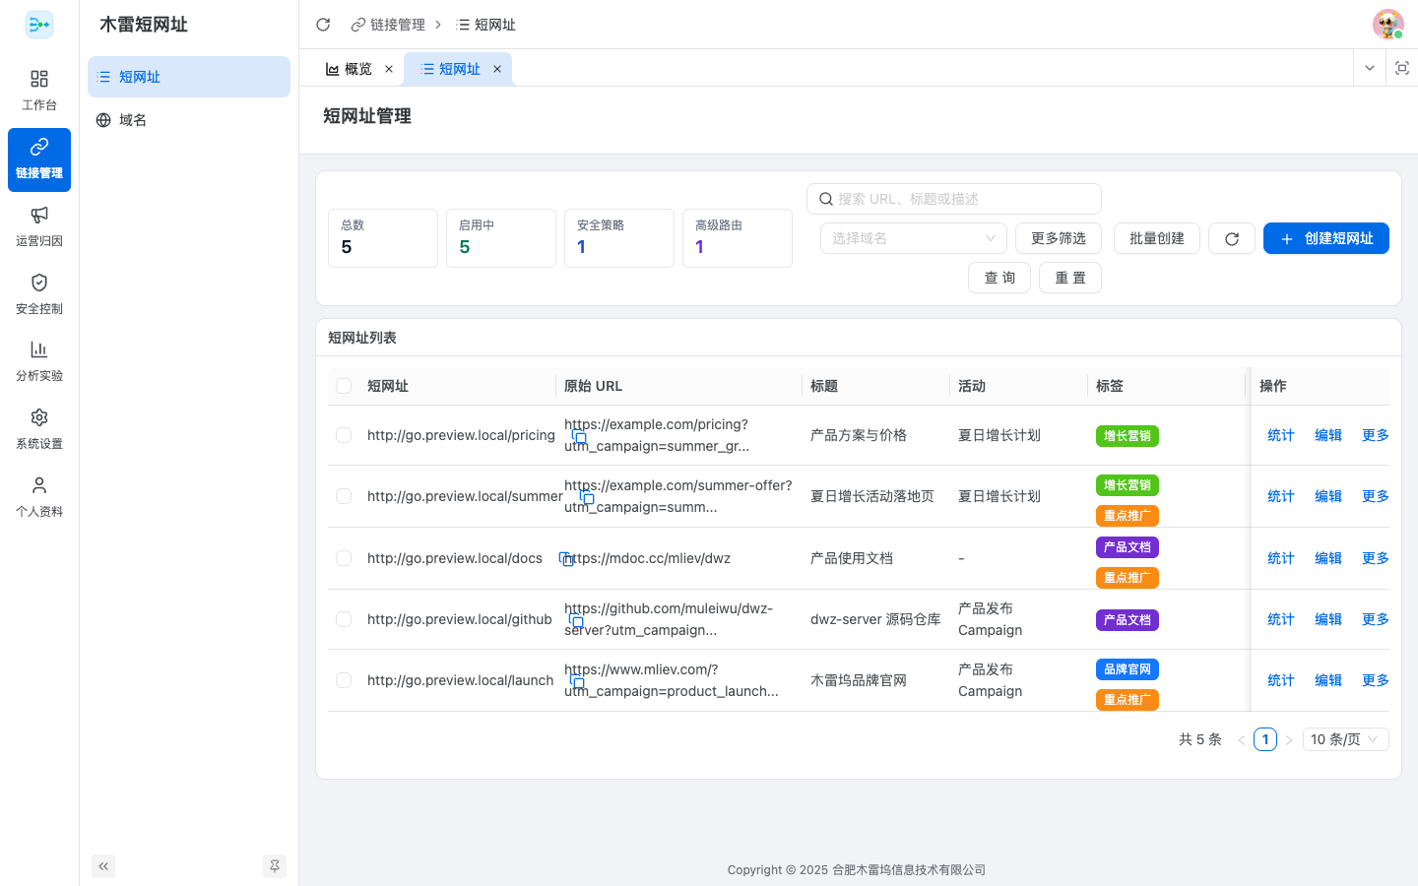Open the user avatar menu
The image size is (1418, 886).
(x=1388, y=25)
